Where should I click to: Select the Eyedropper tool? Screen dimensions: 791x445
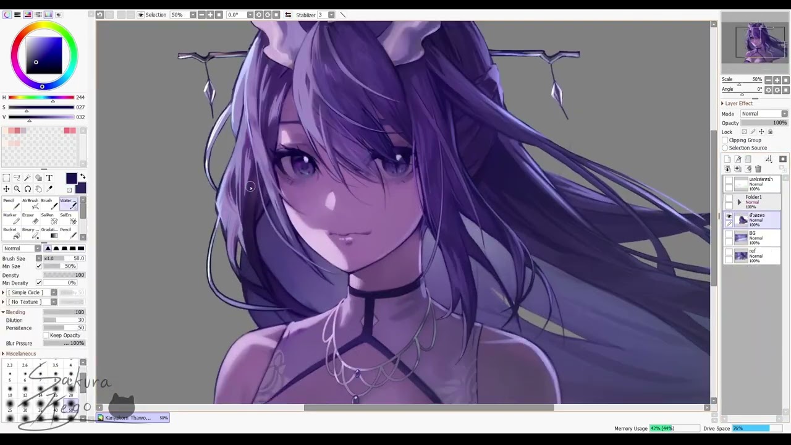point(49,189)
